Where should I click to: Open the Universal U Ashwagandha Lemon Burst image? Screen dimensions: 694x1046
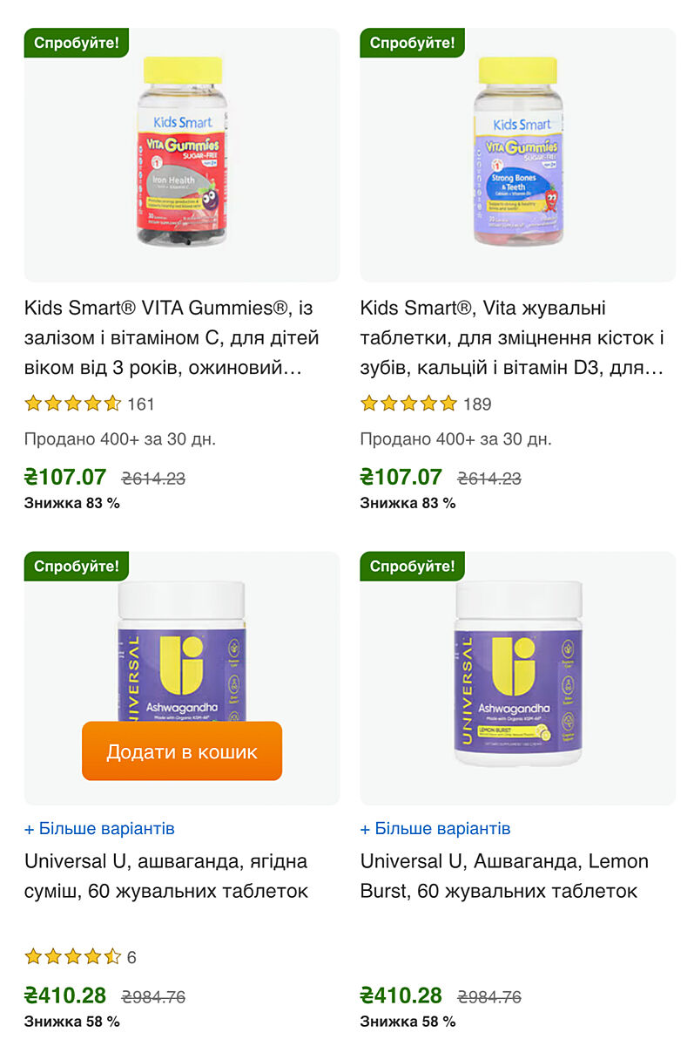click(517, 678)
